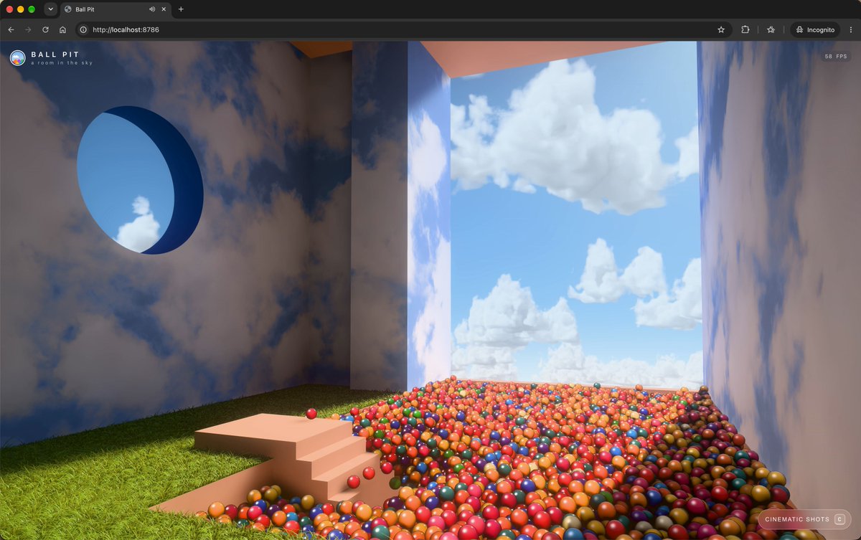
Task: Focus the localhost:8786 address bar
Action: (x=403, y=29)
